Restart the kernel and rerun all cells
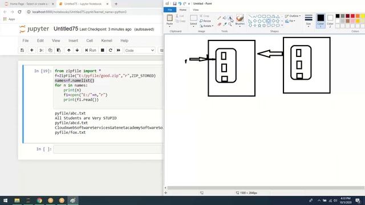This screenshot has height=205, width=365. (119, 50)
